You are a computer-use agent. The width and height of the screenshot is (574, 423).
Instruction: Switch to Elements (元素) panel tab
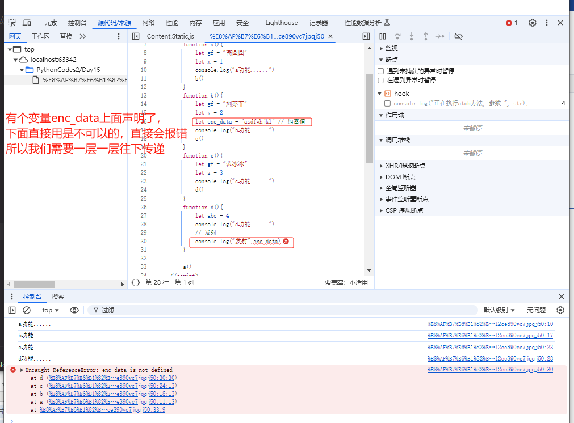tap(51, 23)
